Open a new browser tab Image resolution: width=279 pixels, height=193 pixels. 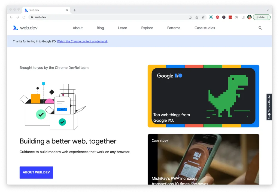[75, 10]
